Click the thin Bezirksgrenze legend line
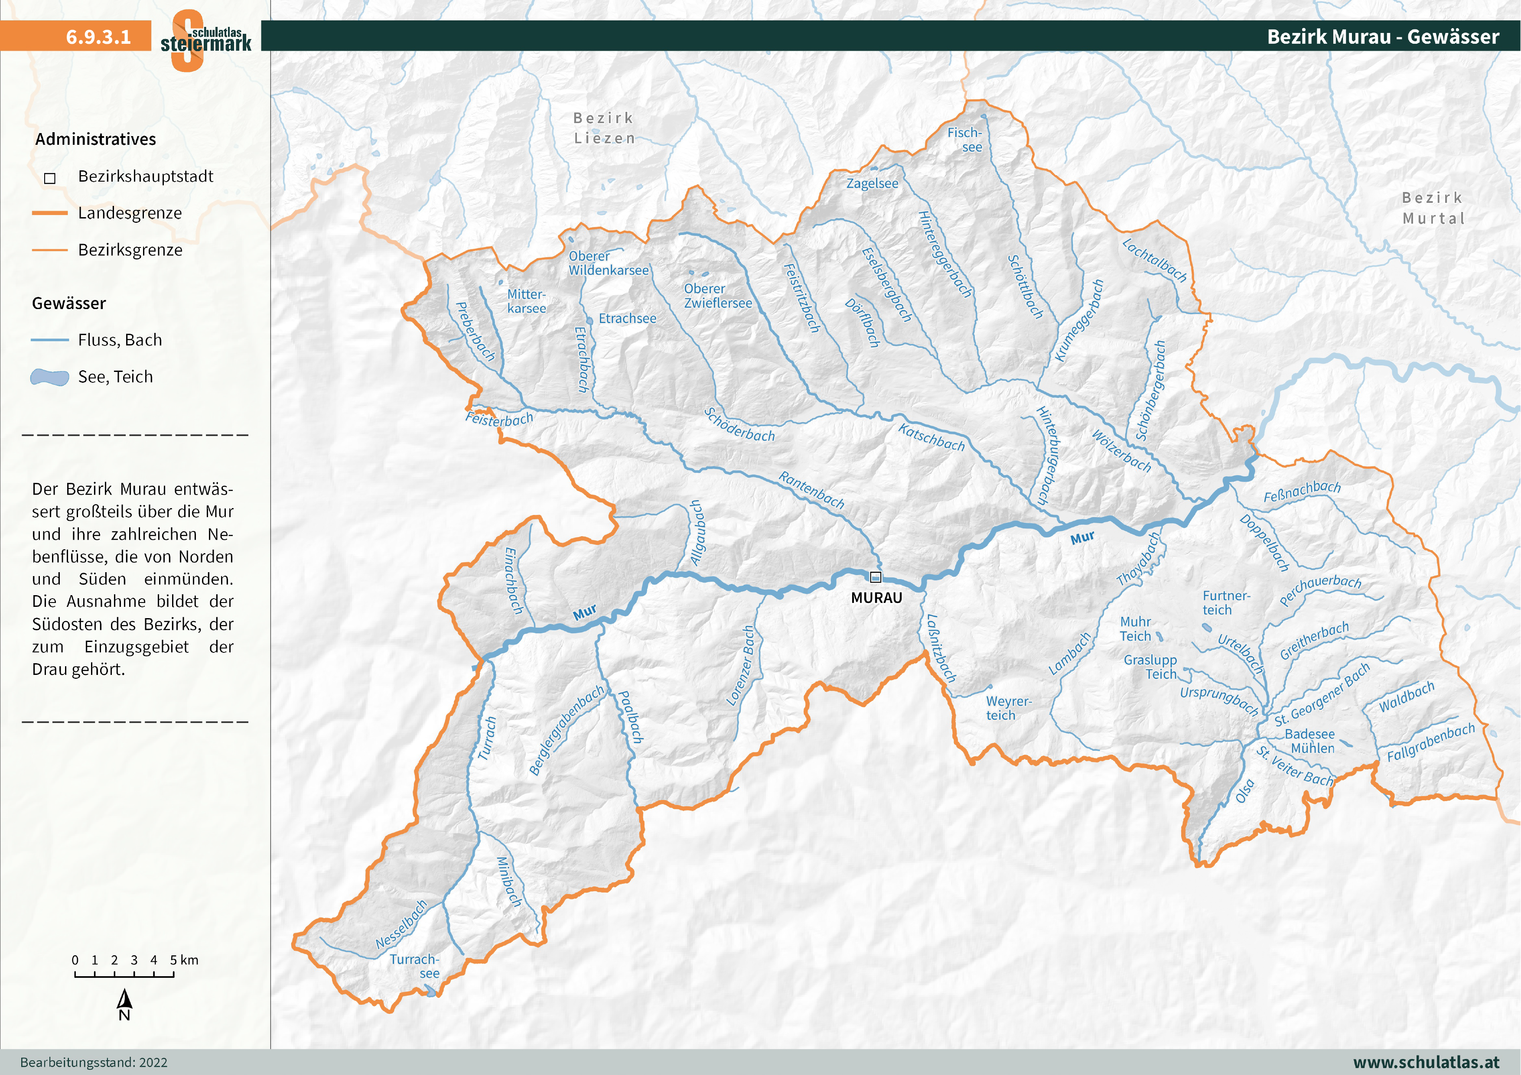 tap(50, 251)
